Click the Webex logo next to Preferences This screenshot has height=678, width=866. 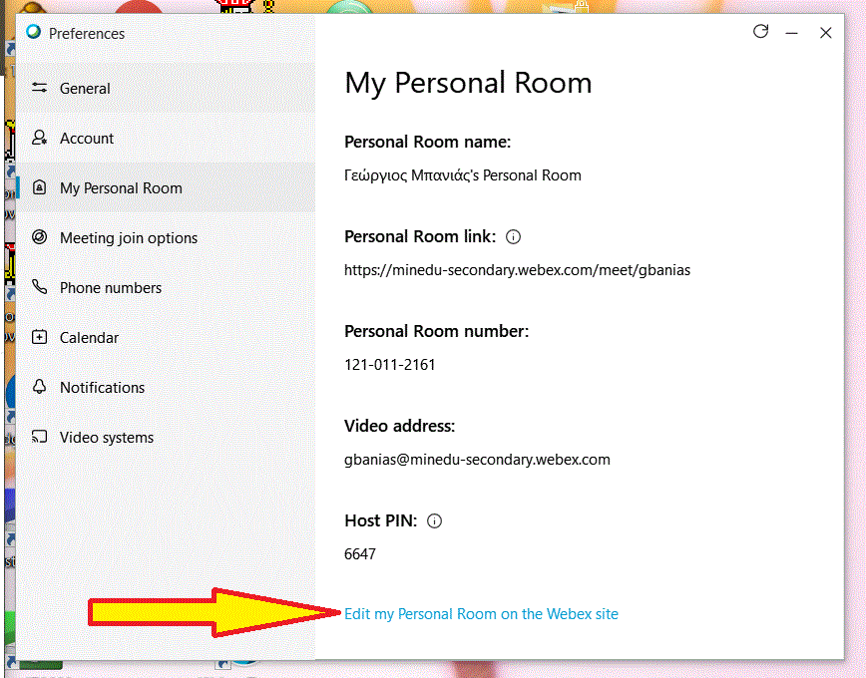pos(33,32)
